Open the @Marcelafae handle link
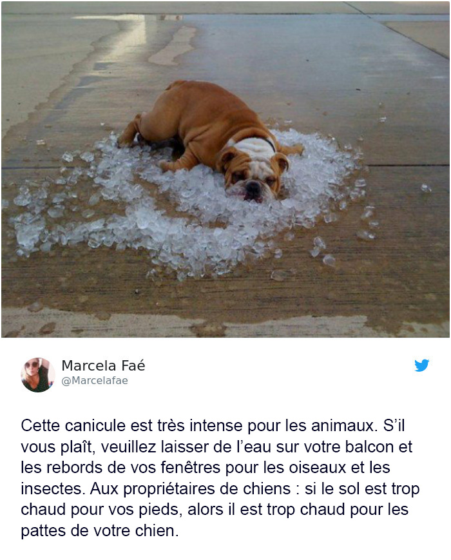451x560 pixels. point(95,381)
